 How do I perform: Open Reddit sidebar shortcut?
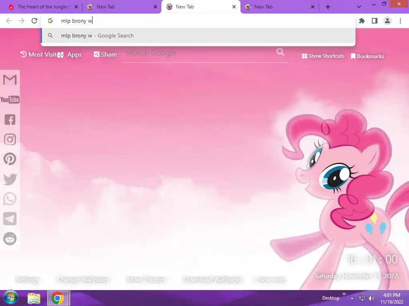[10, 239]
